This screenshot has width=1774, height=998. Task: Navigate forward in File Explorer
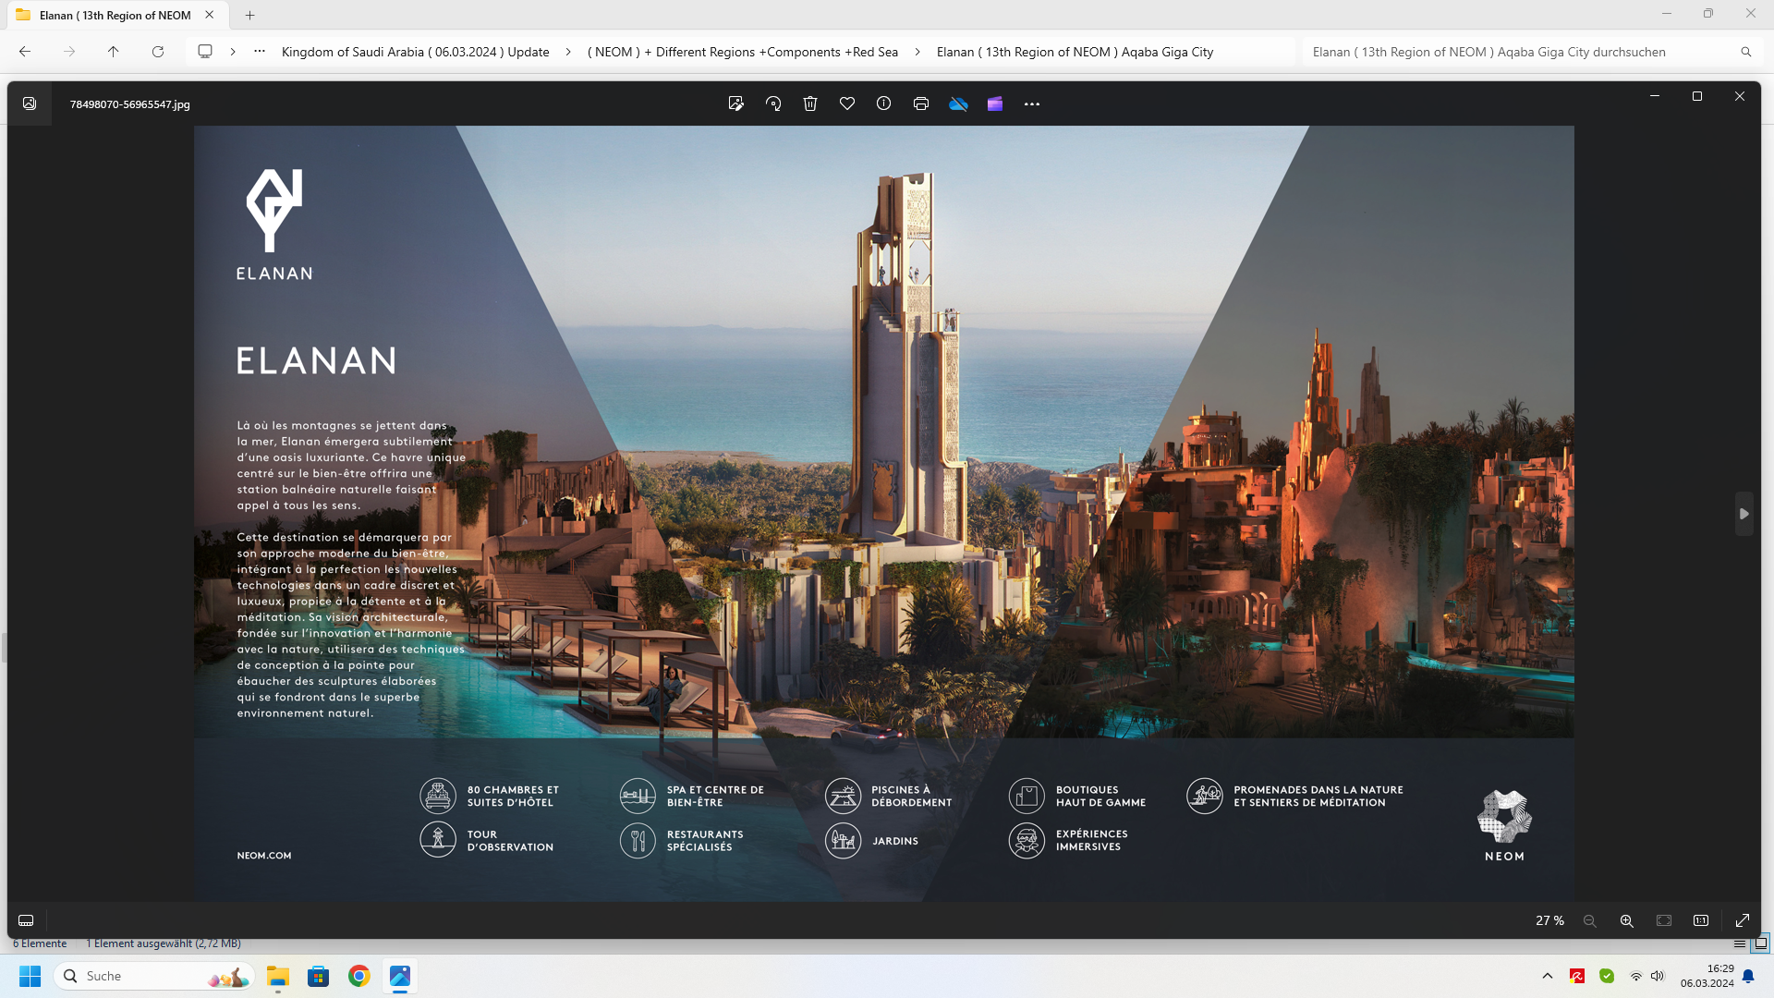(69, 52)
